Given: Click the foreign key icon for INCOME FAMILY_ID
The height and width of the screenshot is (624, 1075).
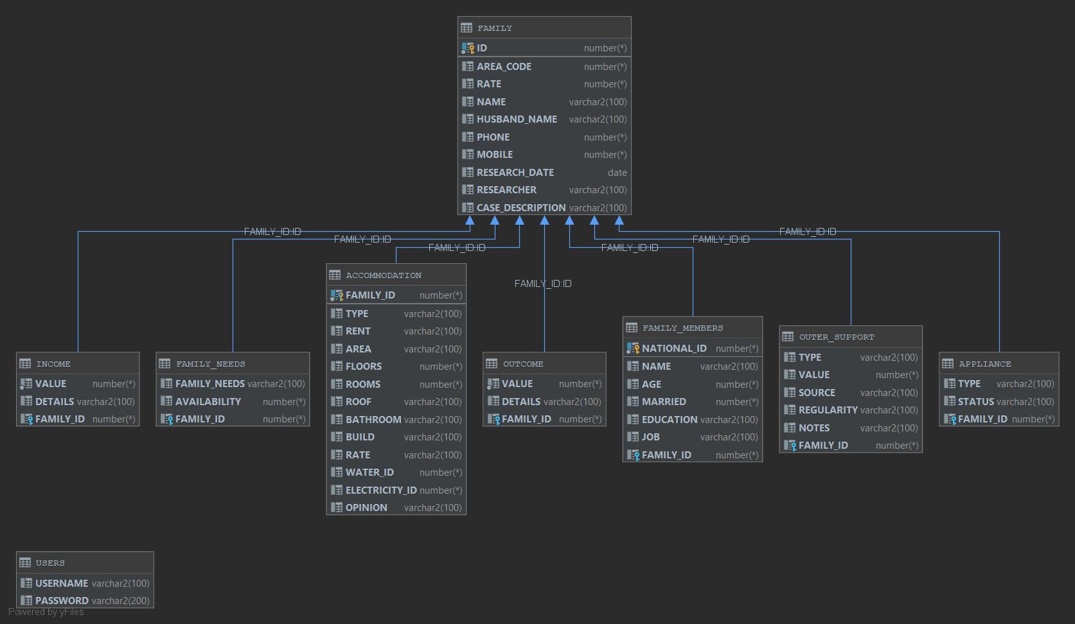Looking at the screenshot, I should (26, 419).
